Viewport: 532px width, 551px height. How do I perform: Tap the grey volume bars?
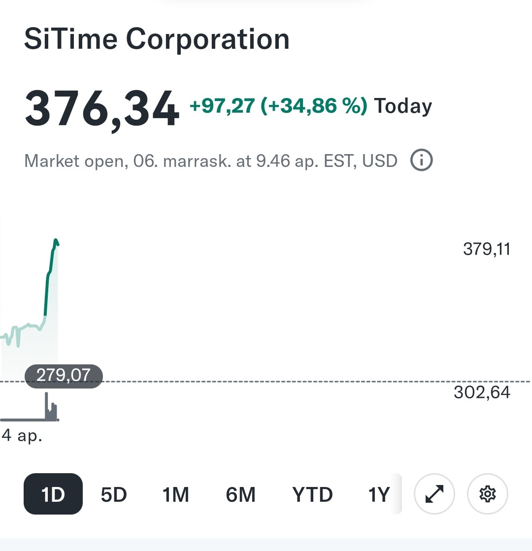click(51, 410)
